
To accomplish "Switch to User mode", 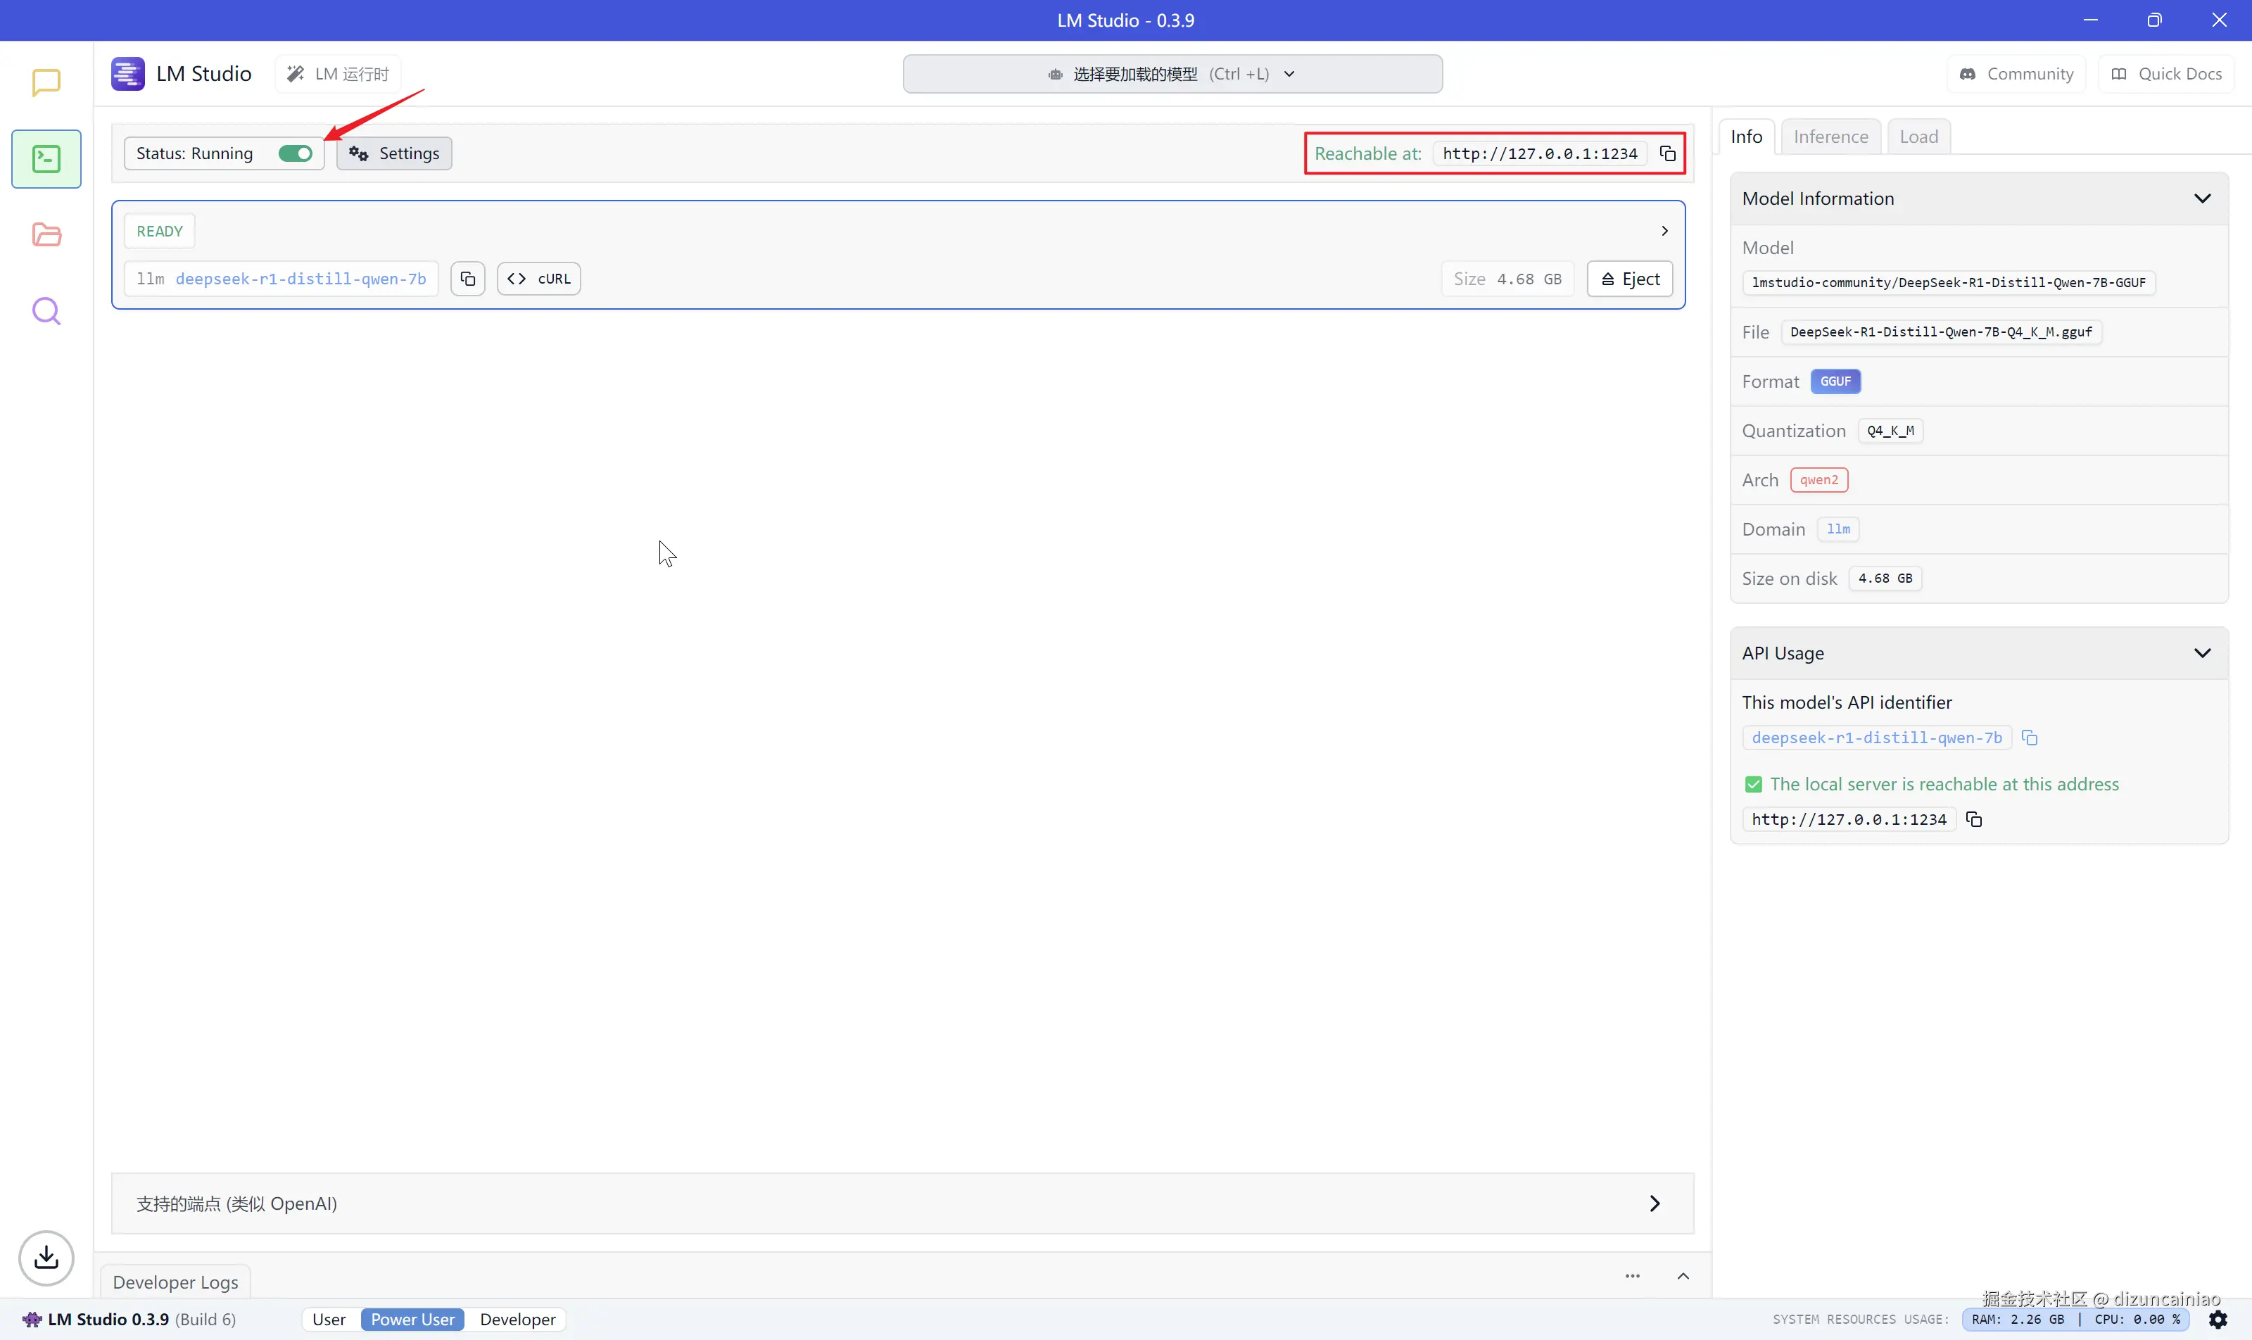I will pyautogui.click(x=329, y=1319).
